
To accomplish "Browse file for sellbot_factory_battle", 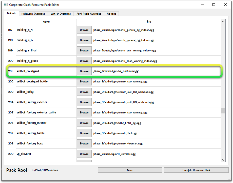I will coord(84,133).
